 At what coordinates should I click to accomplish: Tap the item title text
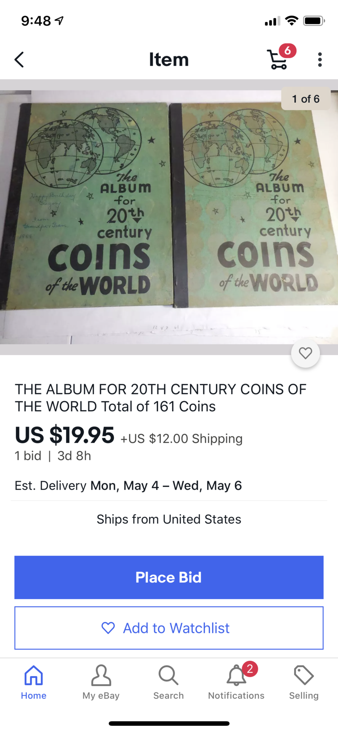pyautogui.click(x=160, y=398)
